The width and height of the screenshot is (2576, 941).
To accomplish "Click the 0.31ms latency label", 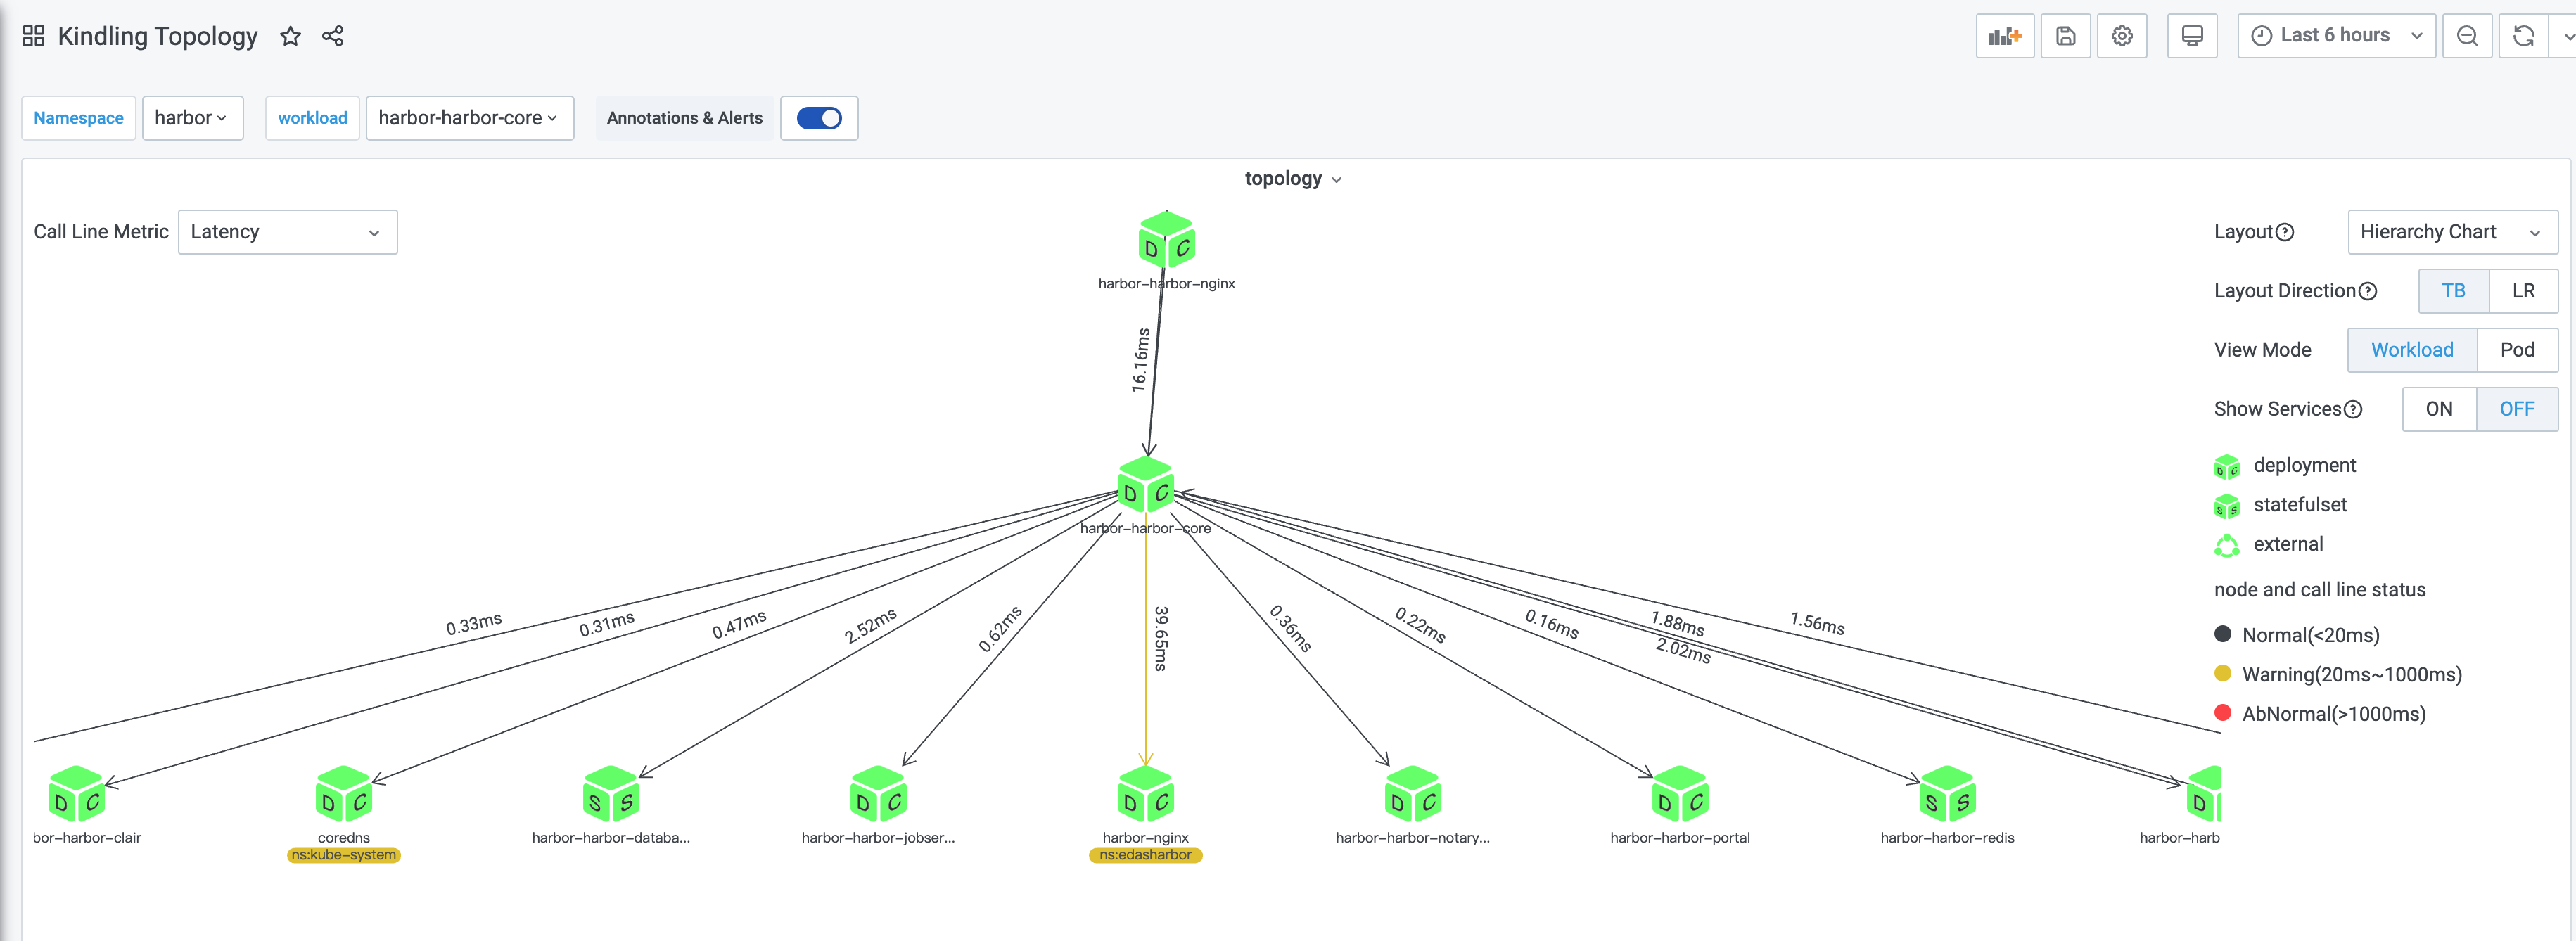I will coord(607,624).
